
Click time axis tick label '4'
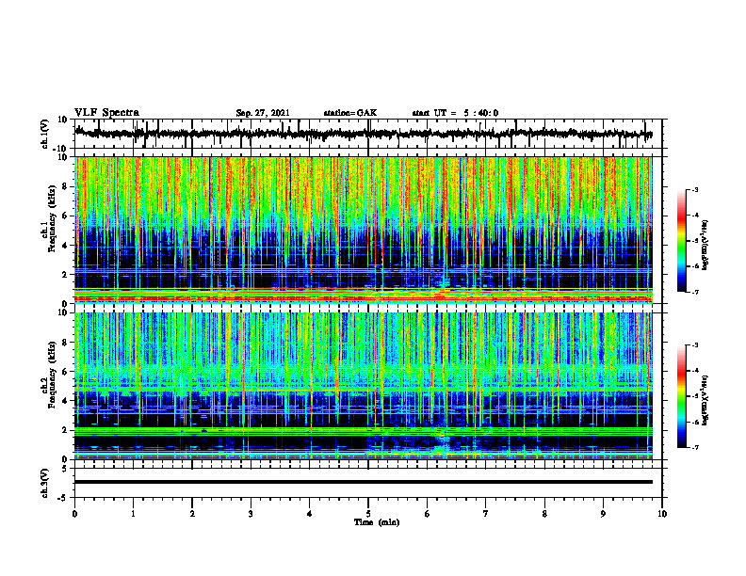pyautogui.click(x=310, y=514)
